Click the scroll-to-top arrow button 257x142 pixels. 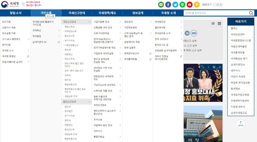[241, 124]
